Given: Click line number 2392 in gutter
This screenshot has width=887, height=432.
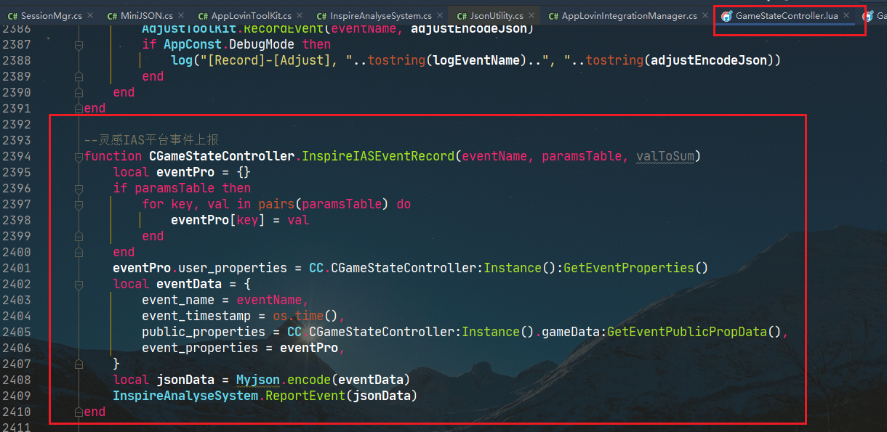Looking at the screenshot, I should coord(16,124).
